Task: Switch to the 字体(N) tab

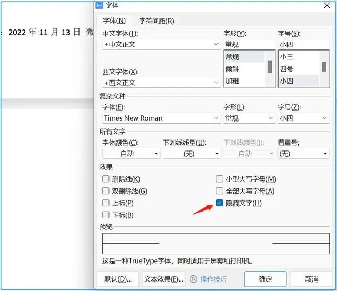Action: [114, 21]
